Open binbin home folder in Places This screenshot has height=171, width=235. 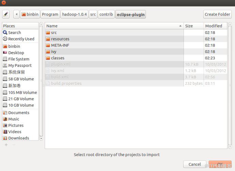[x=20, y=46]
